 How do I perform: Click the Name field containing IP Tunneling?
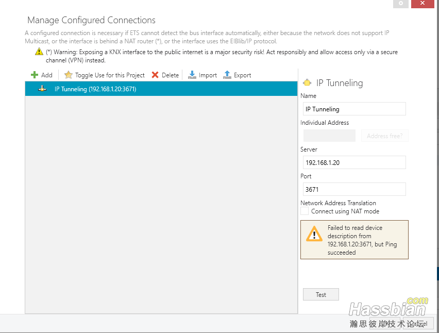[354, 109]
